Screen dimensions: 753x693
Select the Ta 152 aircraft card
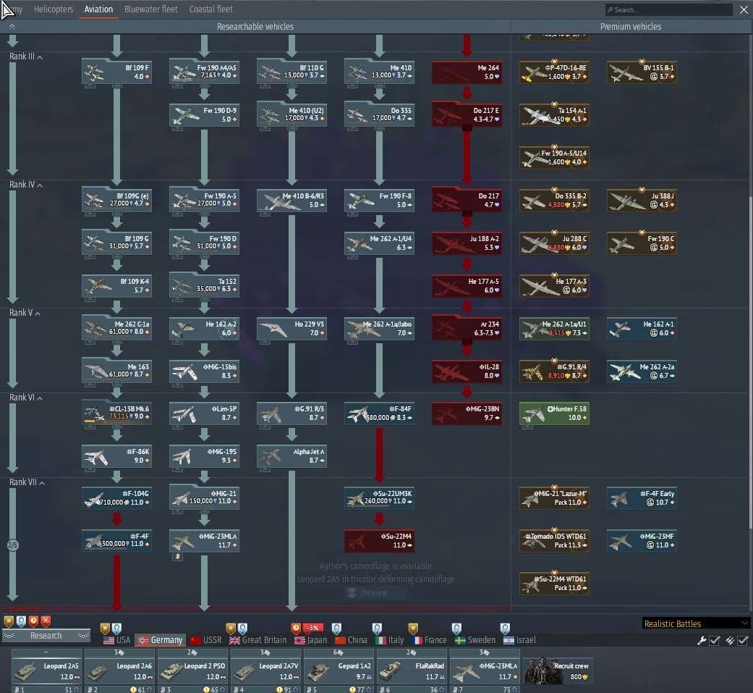[x=205, y=285]
